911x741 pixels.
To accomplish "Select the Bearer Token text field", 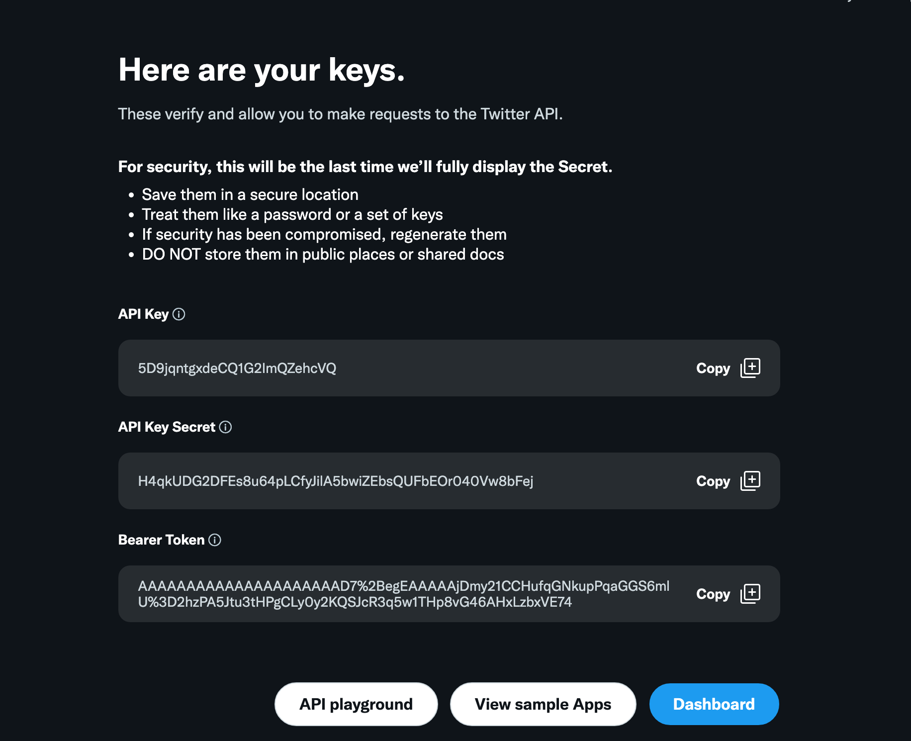I will click(x=398, y=593).
